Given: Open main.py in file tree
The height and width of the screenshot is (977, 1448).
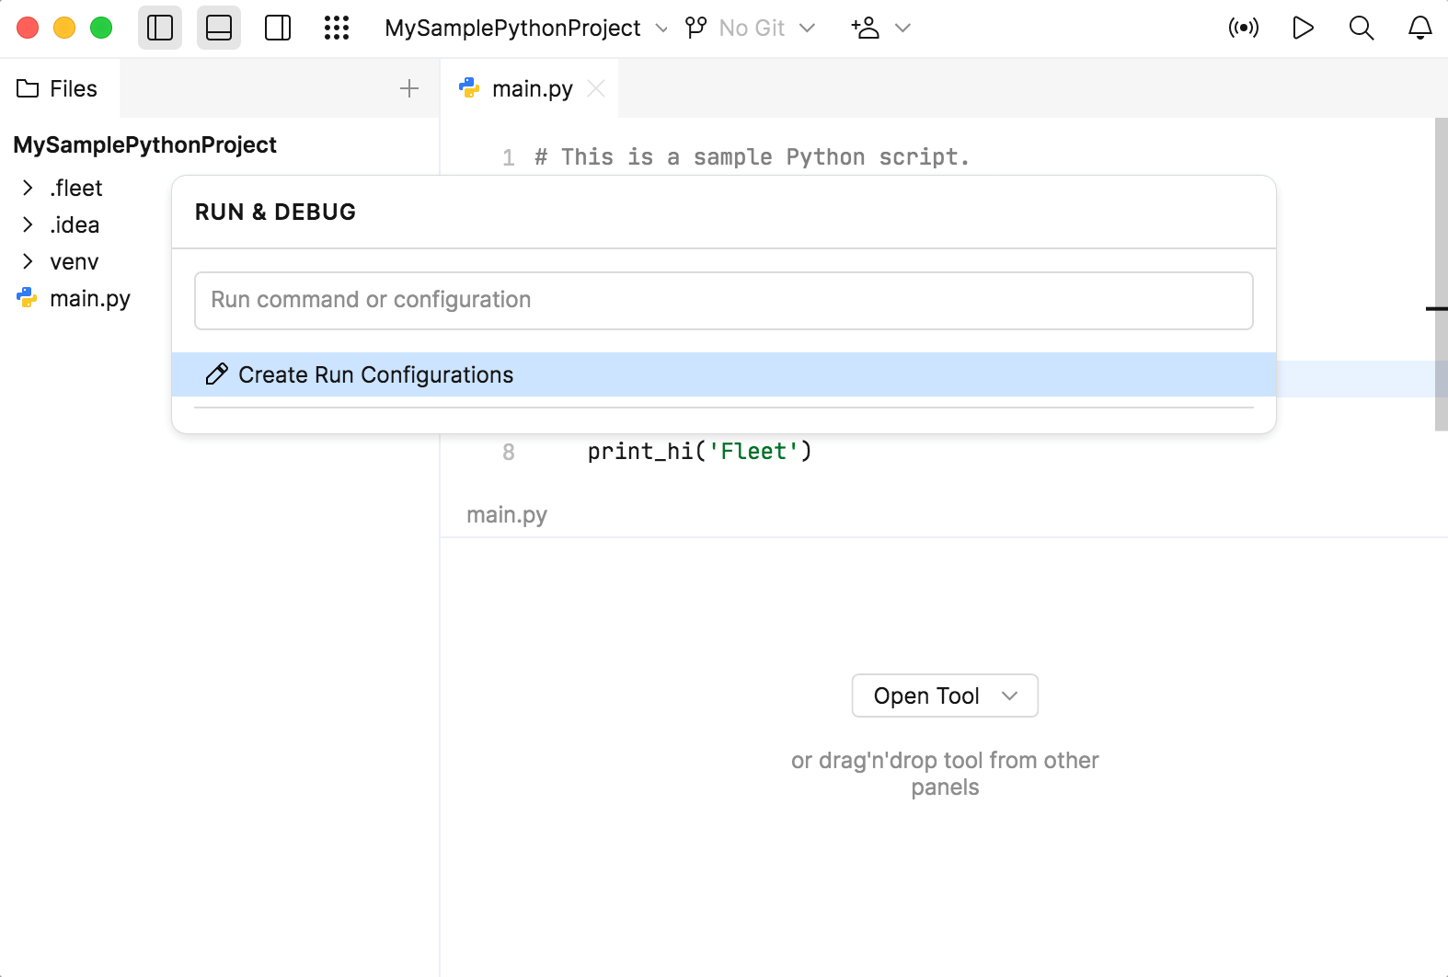Looking at the screenshot, I should [x=89, y=299].
